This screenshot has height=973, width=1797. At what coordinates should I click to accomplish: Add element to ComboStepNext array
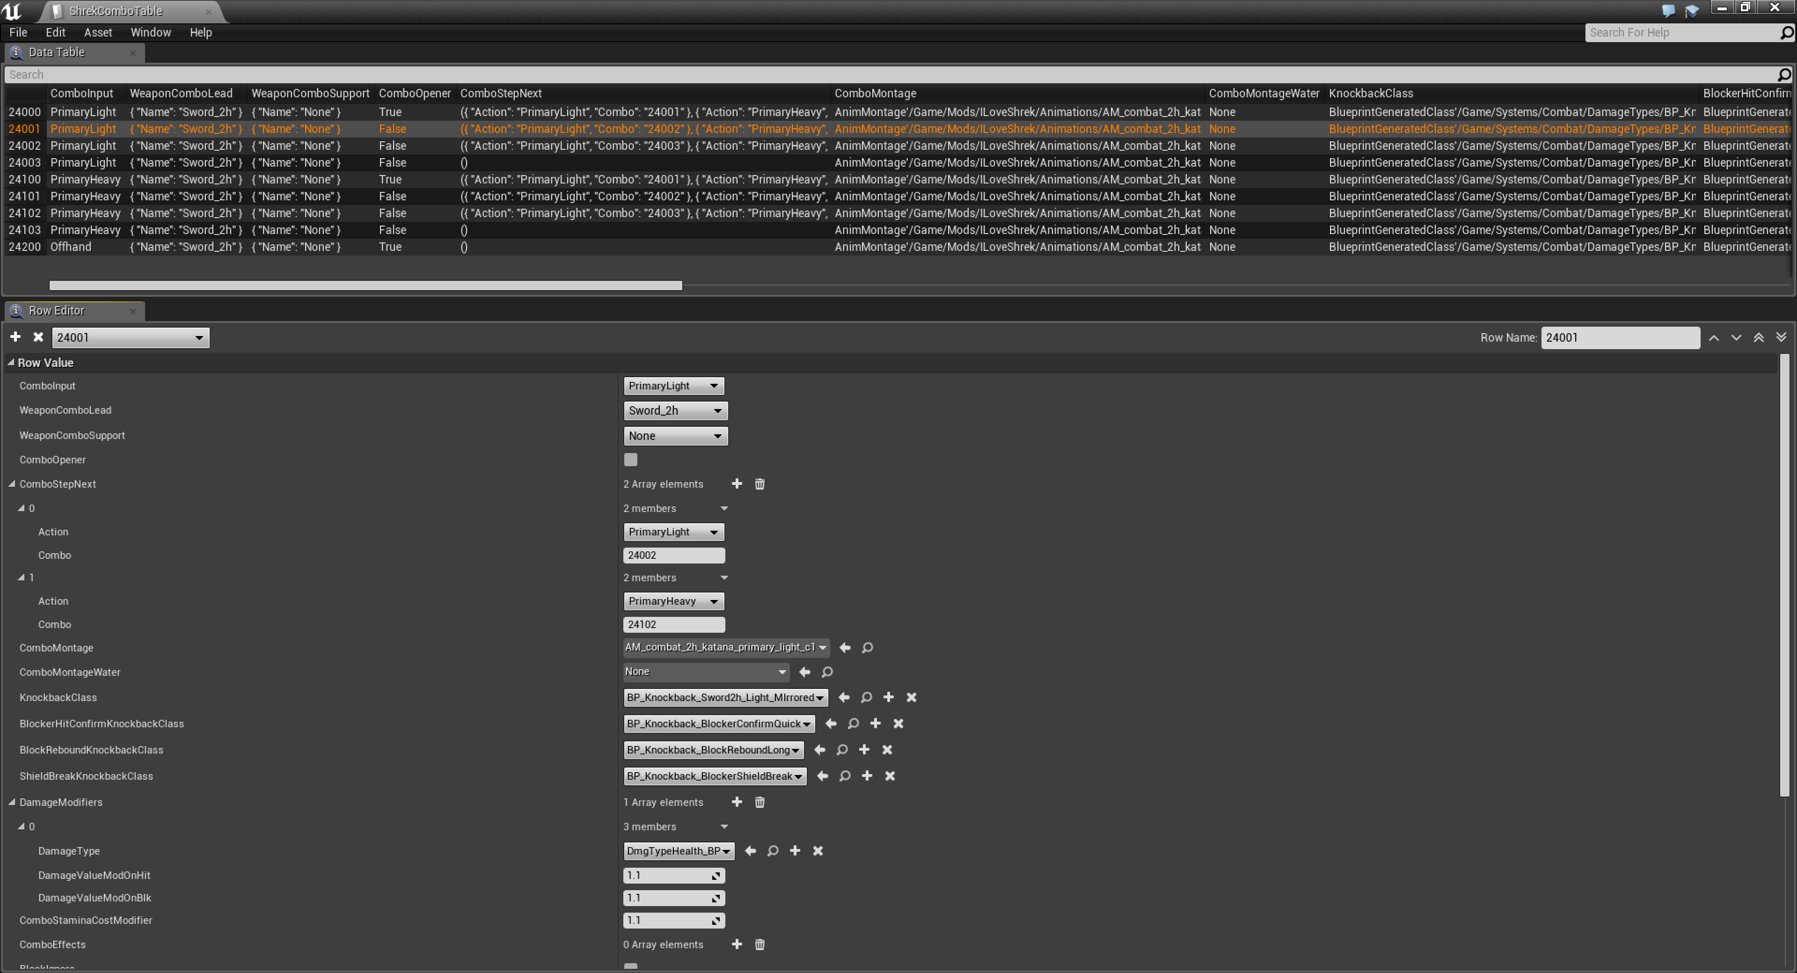[x=737, y=483]
